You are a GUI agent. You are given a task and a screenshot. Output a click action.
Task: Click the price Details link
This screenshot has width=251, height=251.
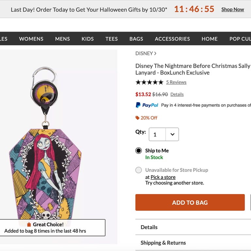pyautogui.click(x=177, y=94)
